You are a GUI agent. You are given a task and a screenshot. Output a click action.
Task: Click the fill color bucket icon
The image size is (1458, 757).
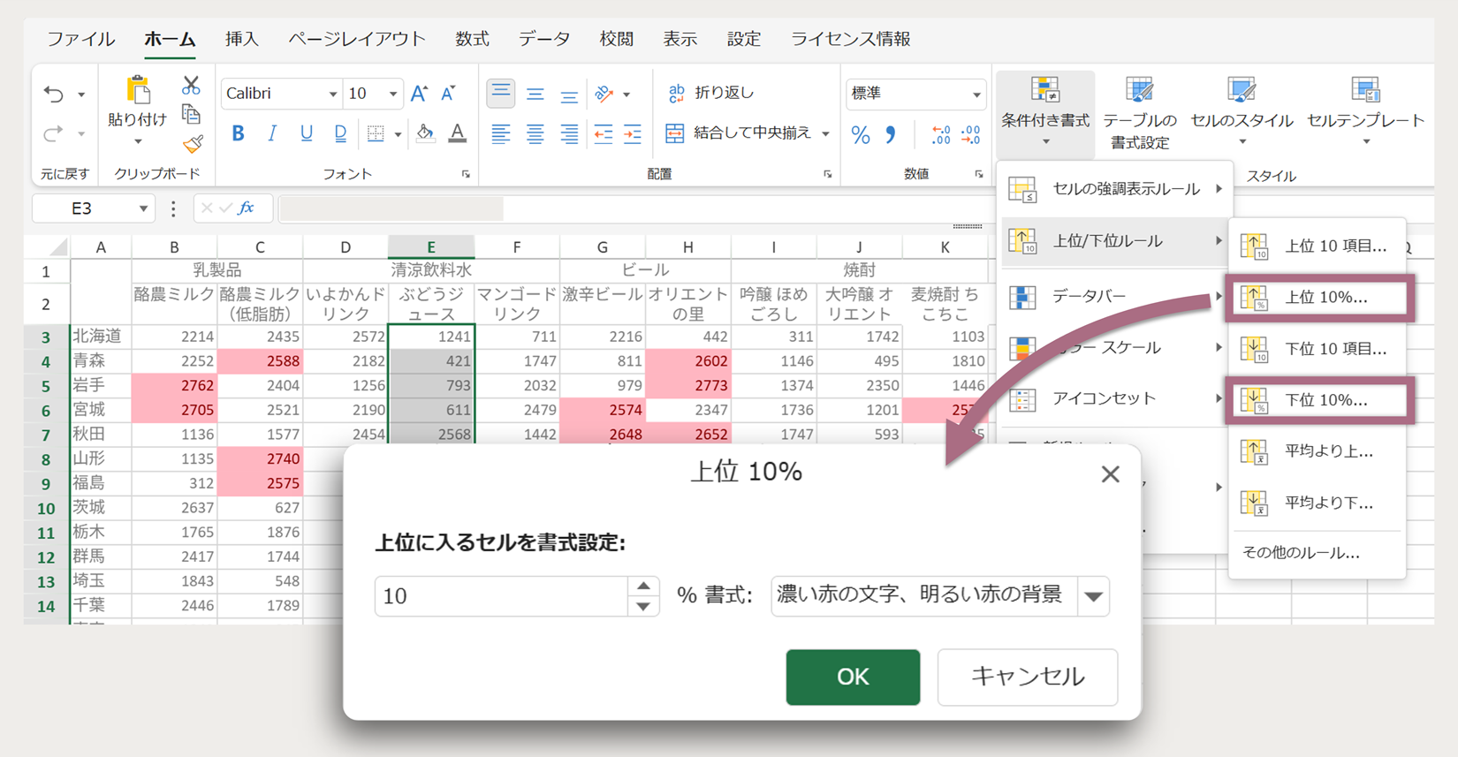click(425, 133)
